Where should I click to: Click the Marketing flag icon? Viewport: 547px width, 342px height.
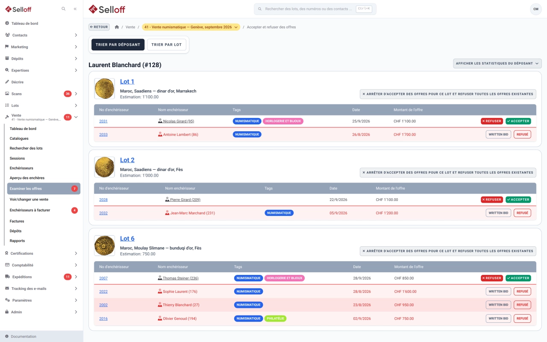point(7,47)
